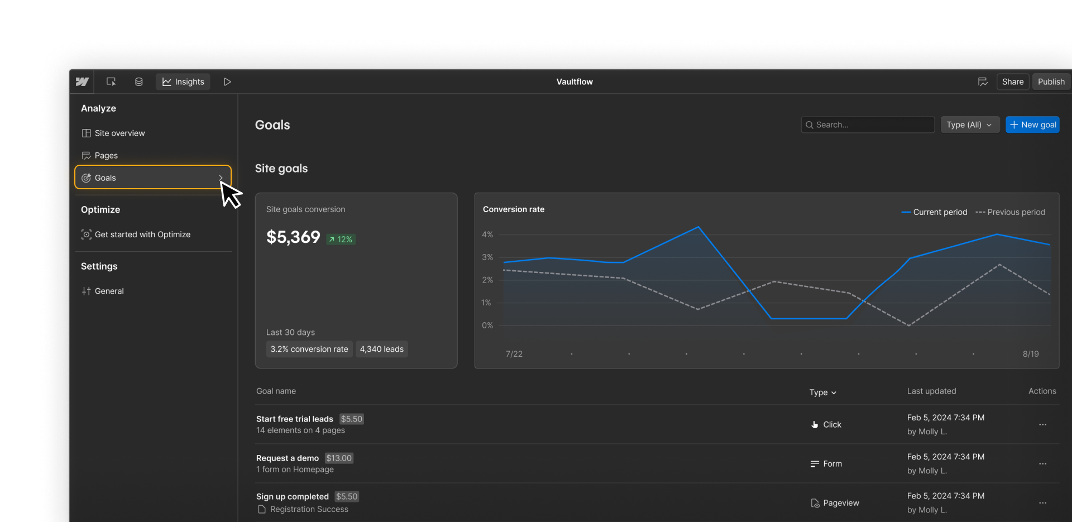This screenshot has height=522, width=1072.
Task: Click the General settings sliders icon
Action: point(87,291)
